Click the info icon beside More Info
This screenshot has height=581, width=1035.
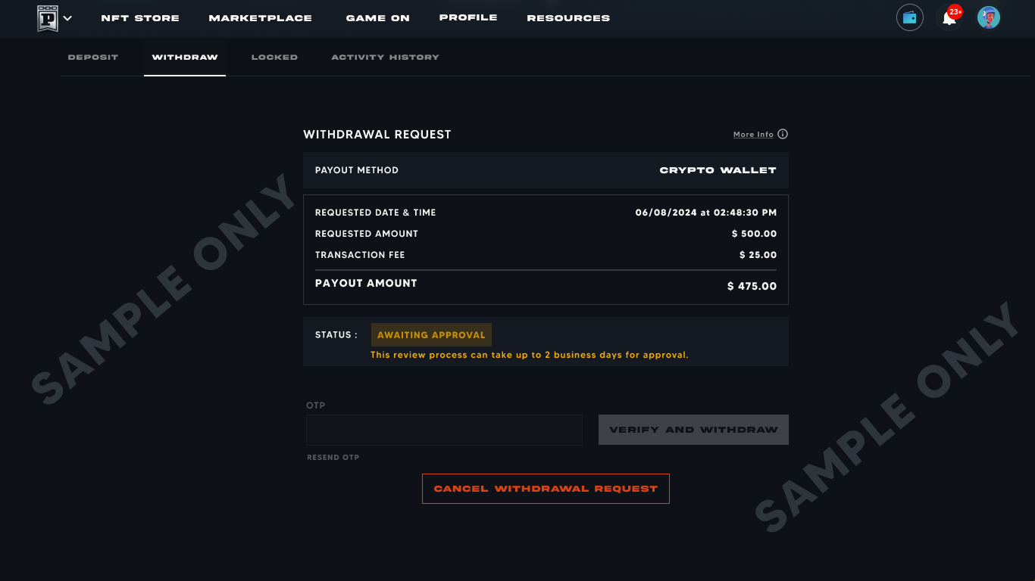[783, 134]
